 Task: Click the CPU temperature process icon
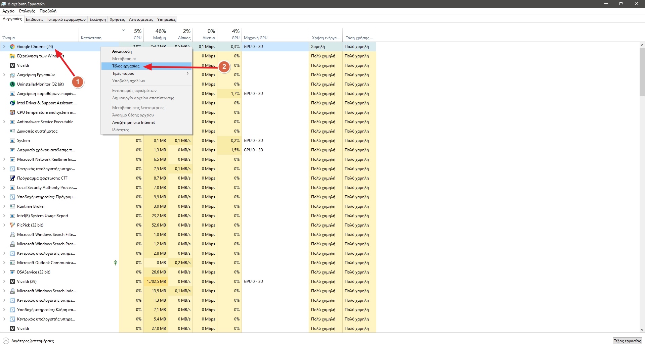click(x=12, y=112)
